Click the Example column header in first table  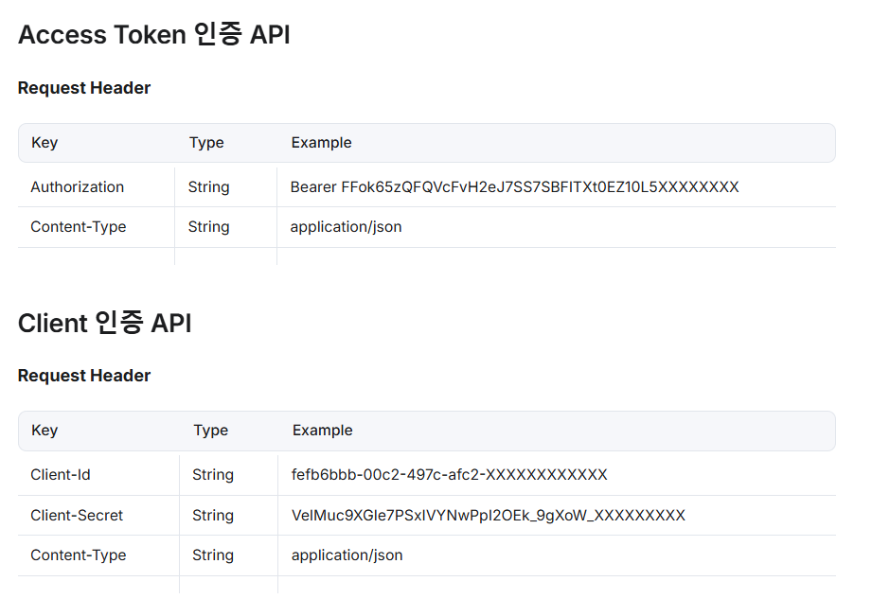(321, 143)
